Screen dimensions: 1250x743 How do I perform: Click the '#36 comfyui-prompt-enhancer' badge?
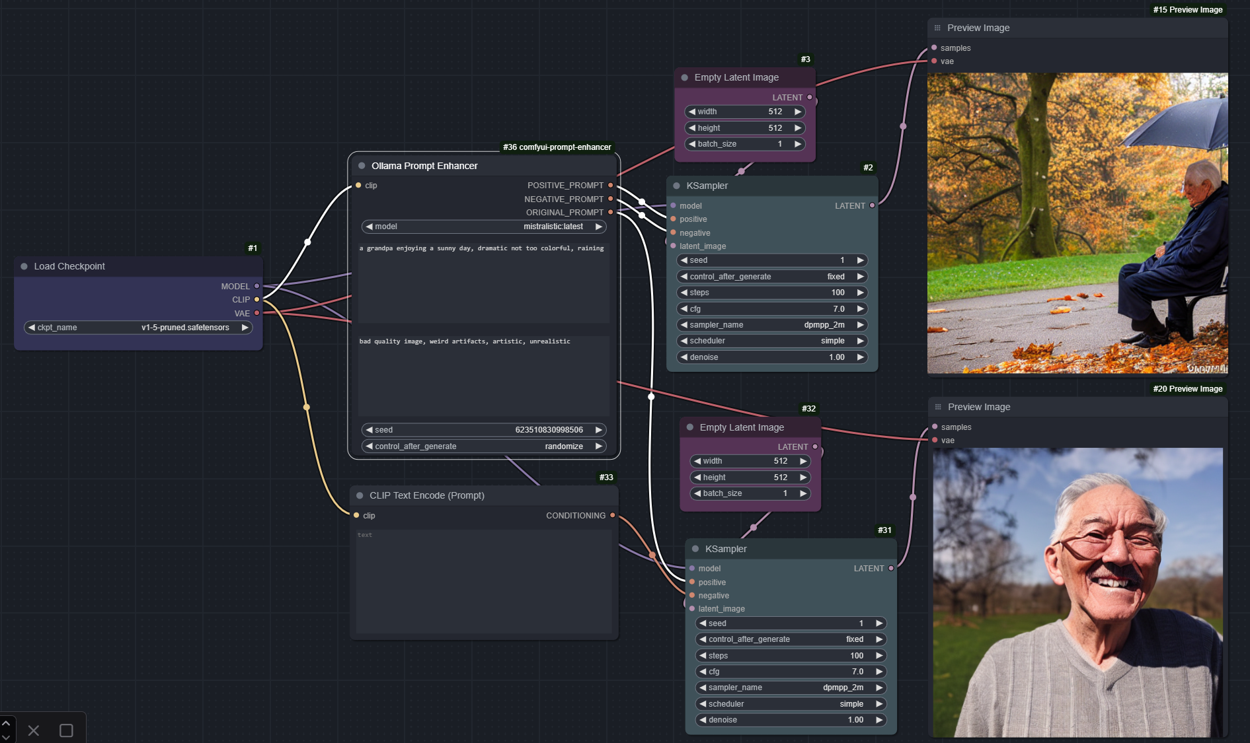(557, 147)
